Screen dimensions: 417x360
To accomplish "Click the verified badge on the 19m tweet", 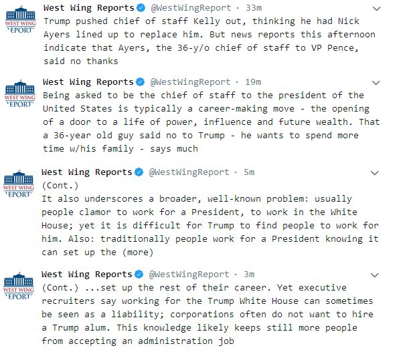I will [x=141, y=81].
